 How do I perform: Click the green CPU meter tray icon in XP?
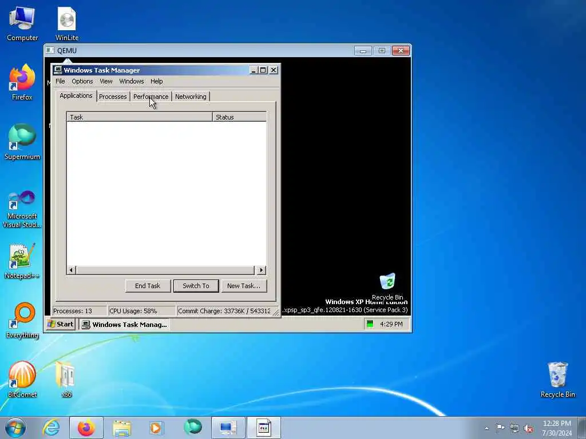(x=370, y=324)
